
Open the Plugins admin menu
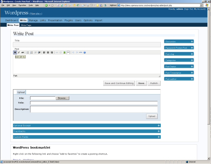(x=68, y=20)
